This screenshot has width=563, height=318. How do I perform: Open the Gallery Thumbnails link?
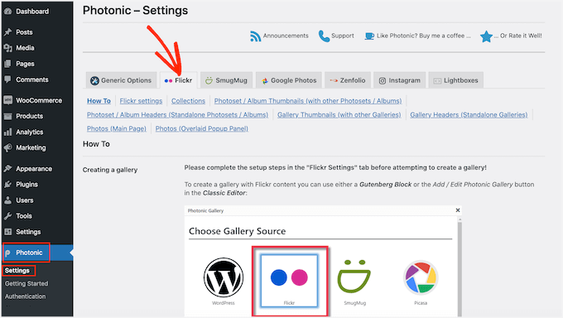click(x=339, y=114)
